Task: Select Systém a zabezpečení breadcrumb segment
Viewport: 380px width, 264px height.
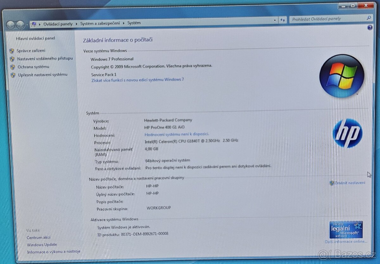Action: click(x=100, y=23)
